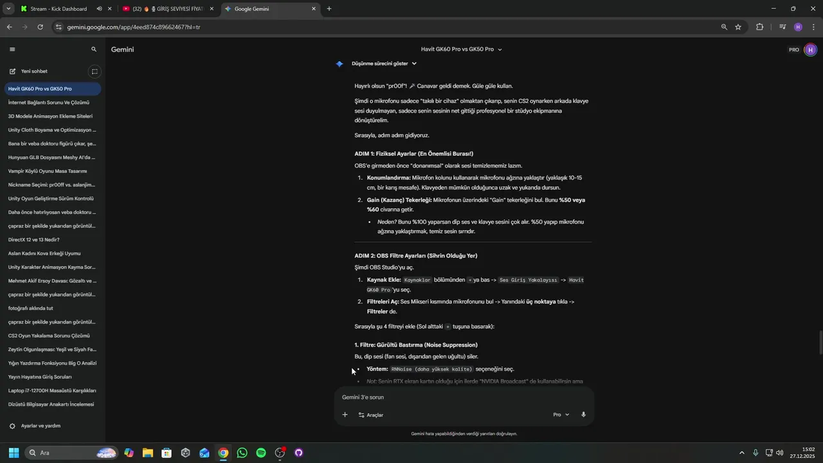823x463 pixels.
Task: Open the zoom magnifier icon in address bar
Action: pos(724,27)
